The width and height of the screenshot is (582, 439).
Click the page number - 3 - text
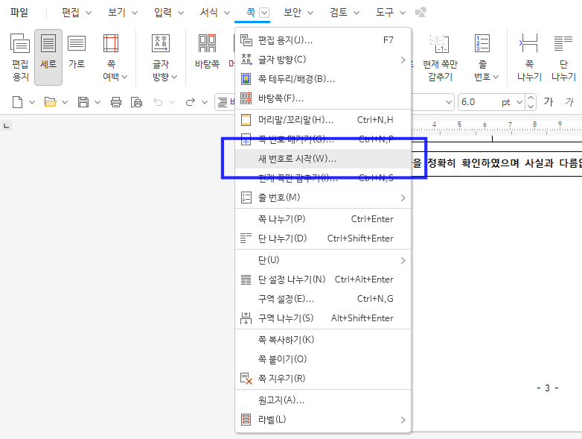click(548, 388)
